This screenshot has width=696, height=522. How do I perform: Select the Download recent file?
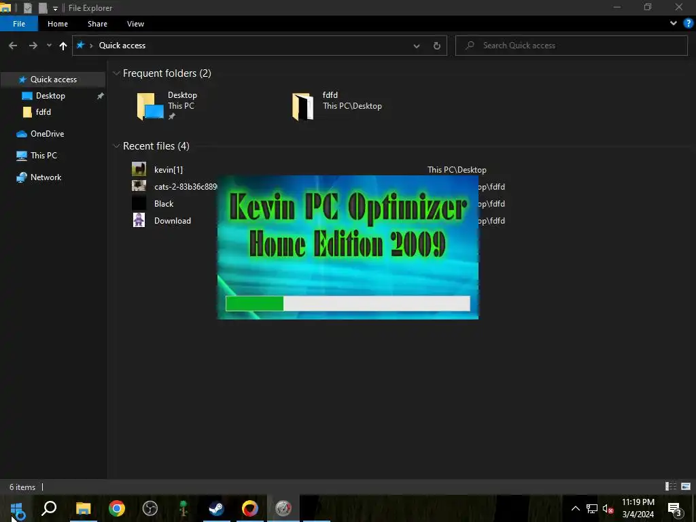coord(173,221)
